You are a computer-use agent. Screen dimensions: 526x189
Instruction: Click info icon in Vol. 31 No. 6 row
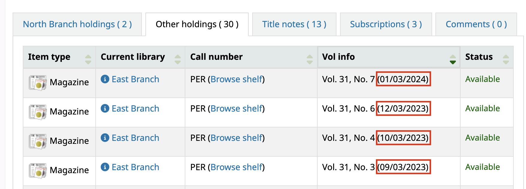105,109
